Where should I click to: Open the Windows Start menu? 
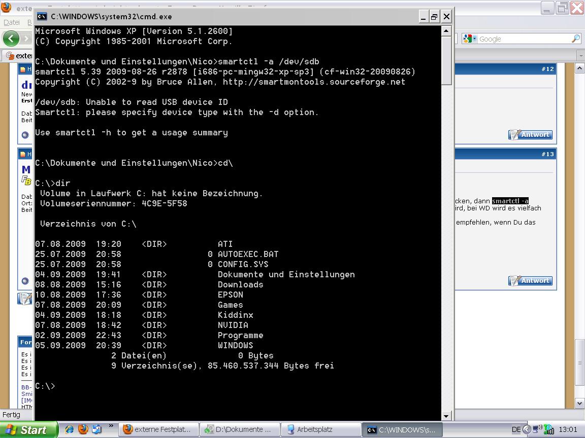(29, 430)
